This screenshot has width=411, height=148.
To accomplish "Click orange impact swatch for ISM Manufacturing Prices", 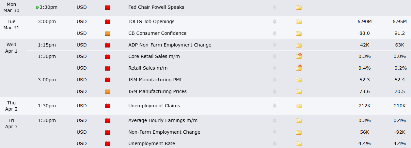I will point(107,92).
